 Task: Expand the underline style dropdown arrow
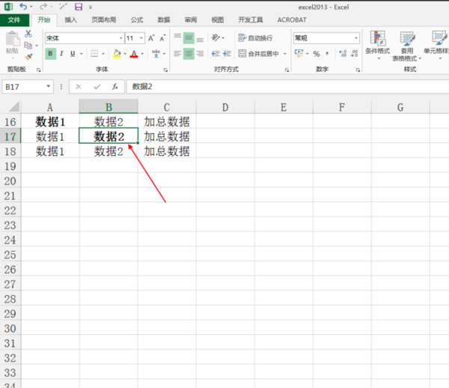82,54
